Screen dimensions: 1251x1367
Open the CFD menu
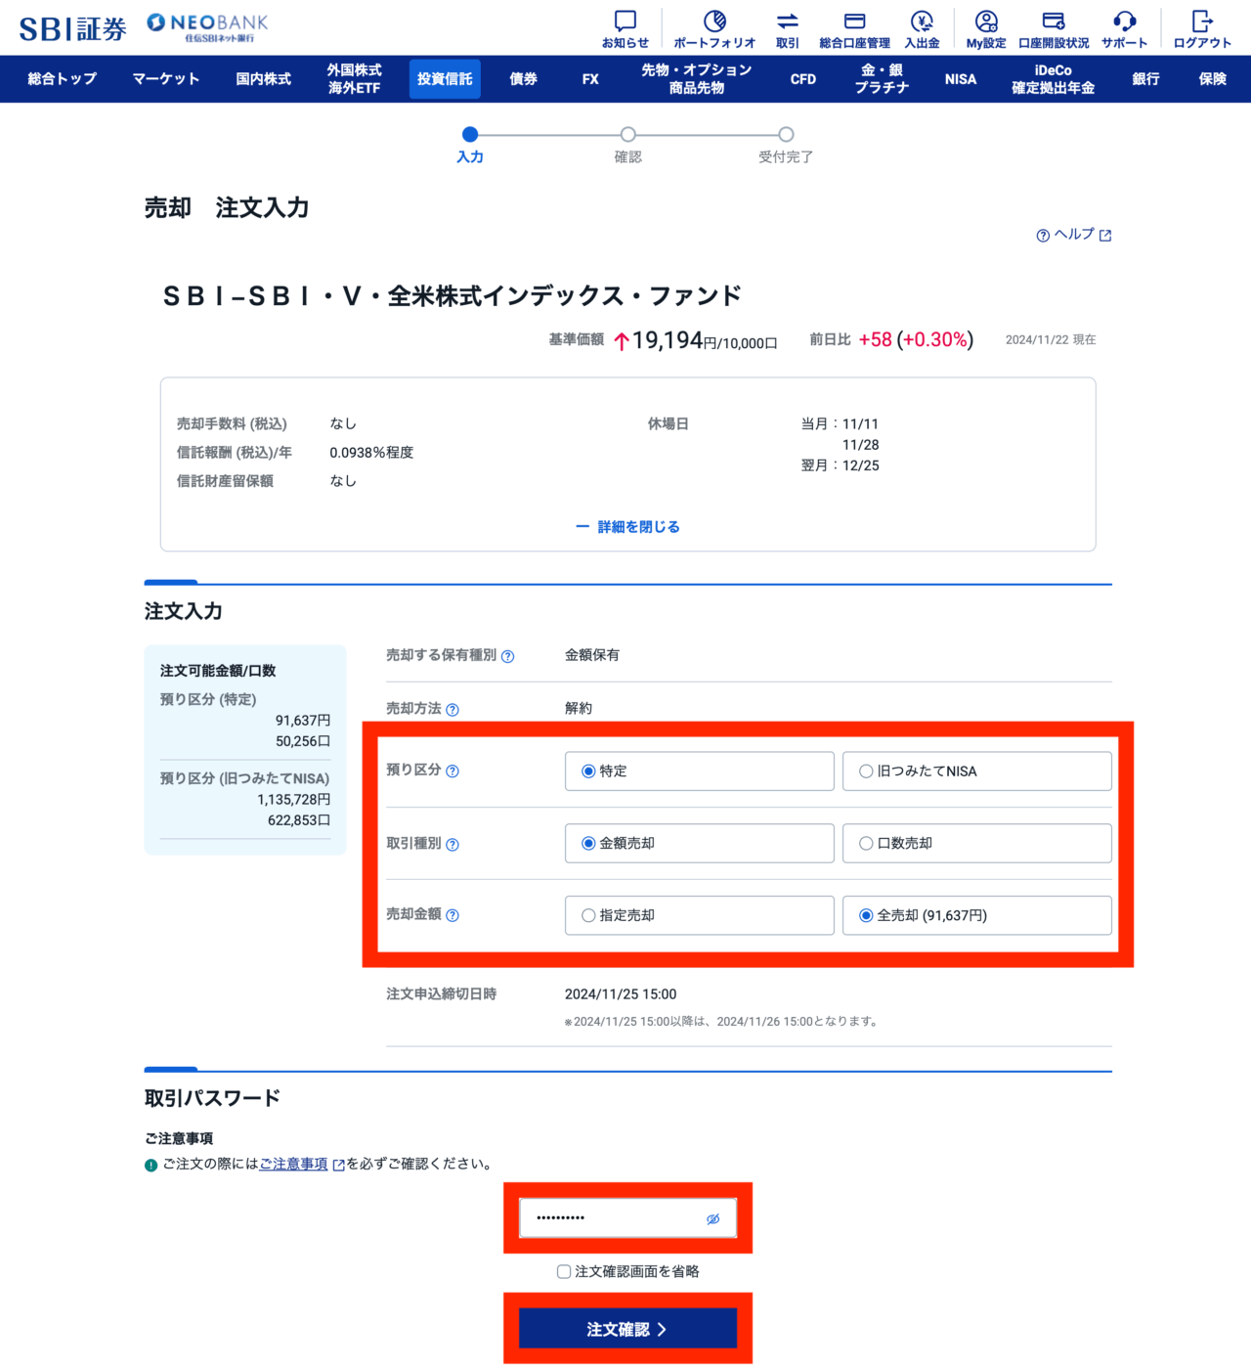click(x=803, y=79)
